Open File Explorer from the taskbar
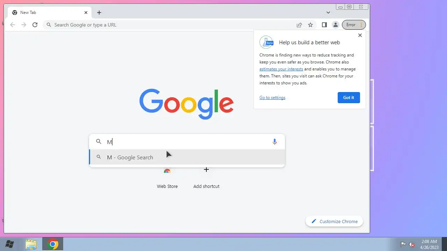Image resolution: width=447 pixels, height=251 pixels. tap(31, 244)
